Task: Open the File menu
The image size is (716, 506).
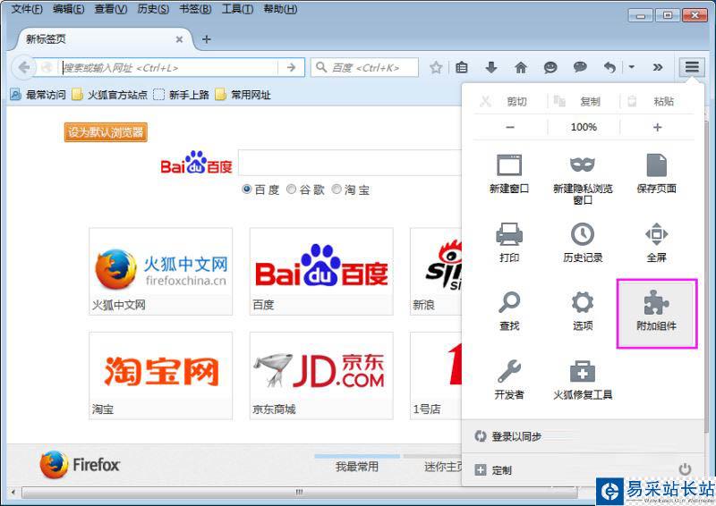Action: (27, 9)
